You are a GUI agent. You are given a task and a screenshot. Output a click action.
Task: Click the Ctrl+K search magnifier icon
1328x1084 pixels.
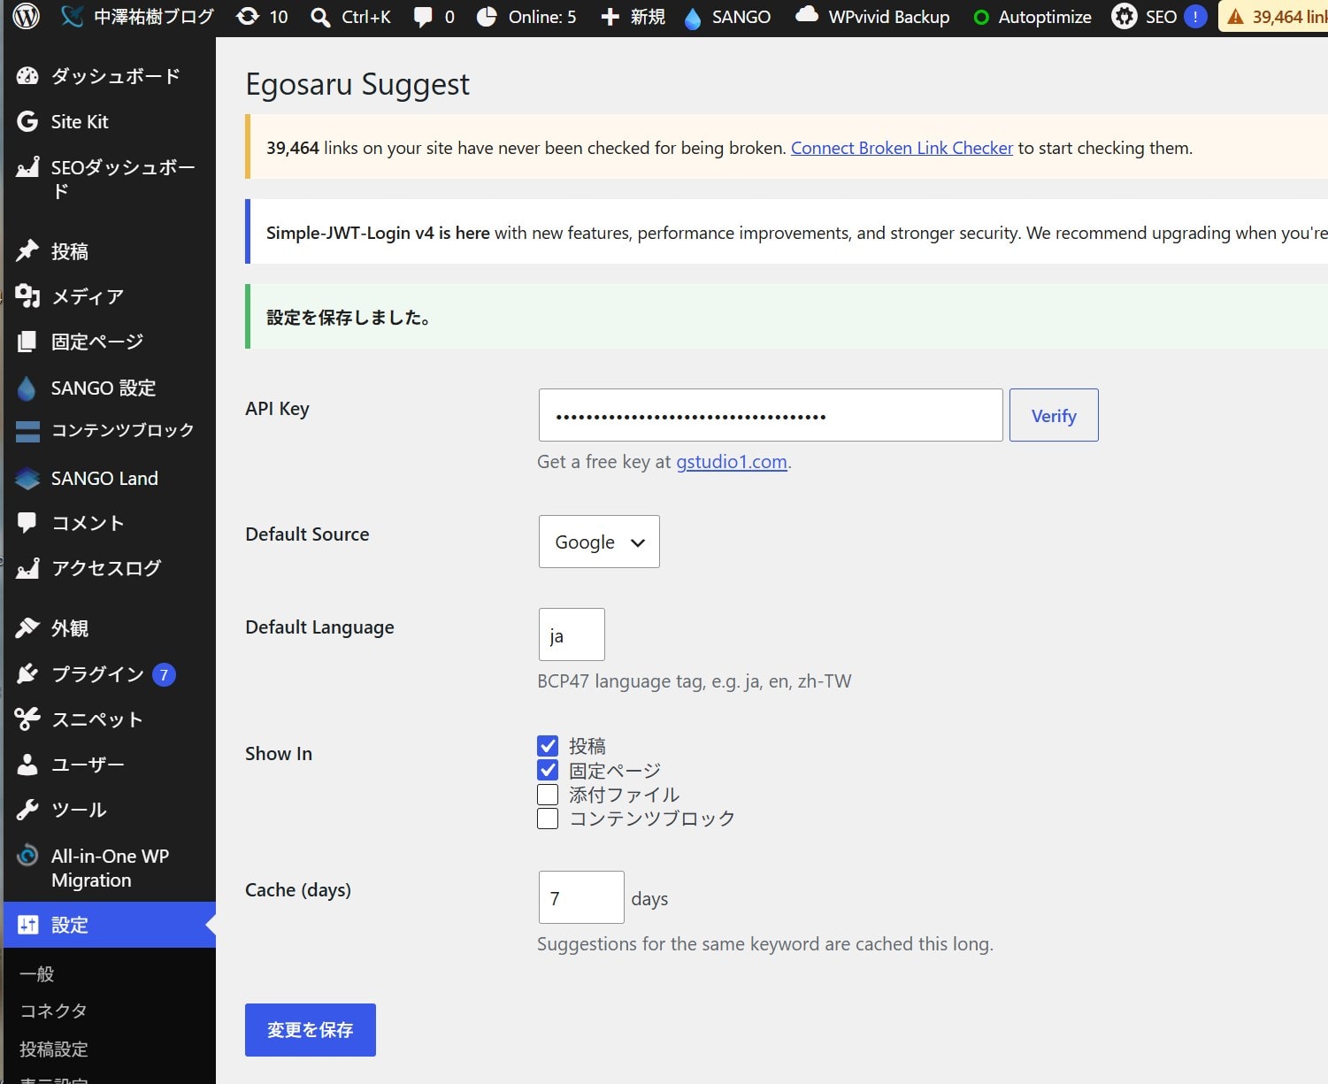(x=320, y=17)
